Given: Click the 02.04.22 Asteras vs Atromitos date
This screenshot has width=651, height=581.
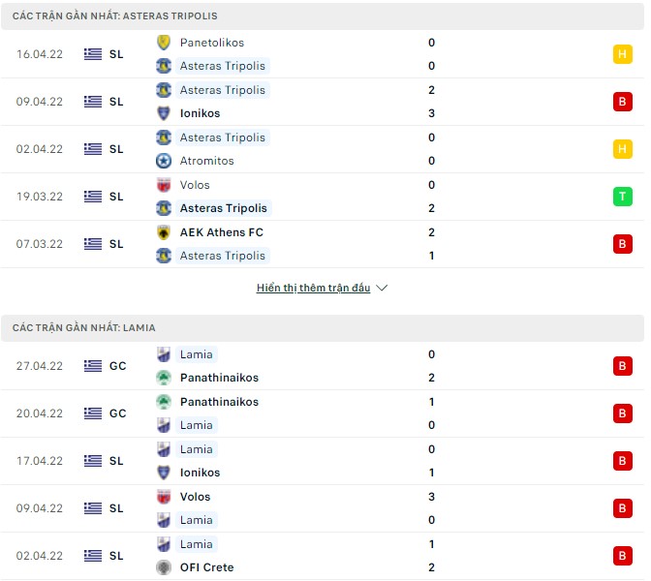Looking at the screenshot, I should 40,149.
